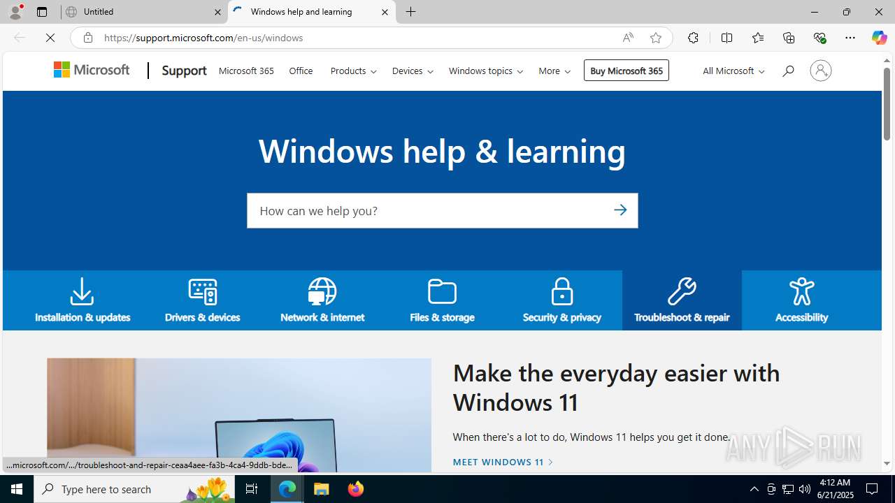895x503 pixels.
Task: Add this page to favorites
Action: point(655,38)
